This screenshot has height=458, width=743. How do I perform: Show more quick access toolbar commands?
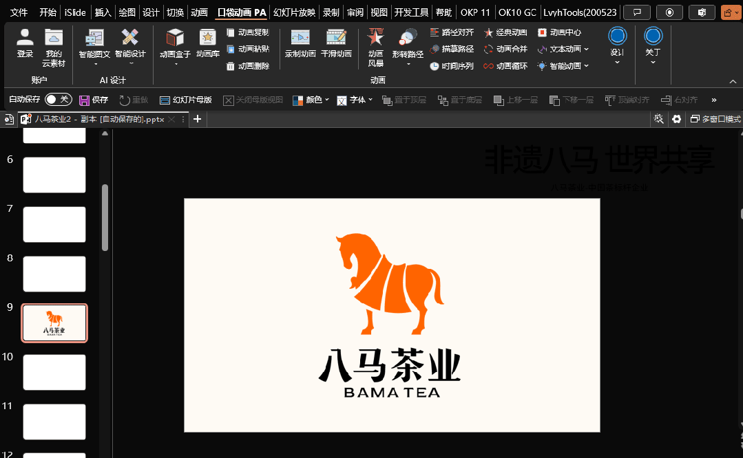[x=714, y=100]
